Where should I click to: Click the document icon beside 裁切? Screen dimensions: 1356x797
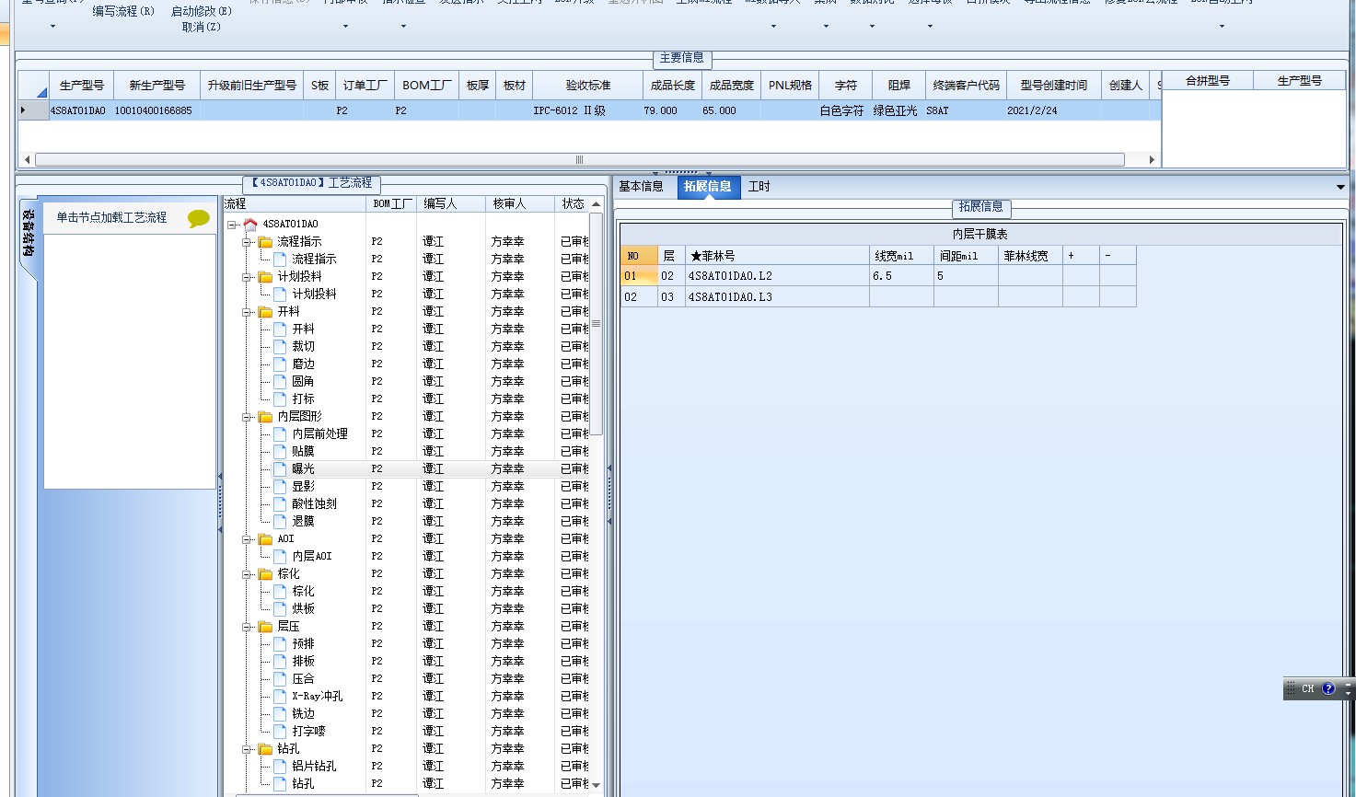coord(280,347)
